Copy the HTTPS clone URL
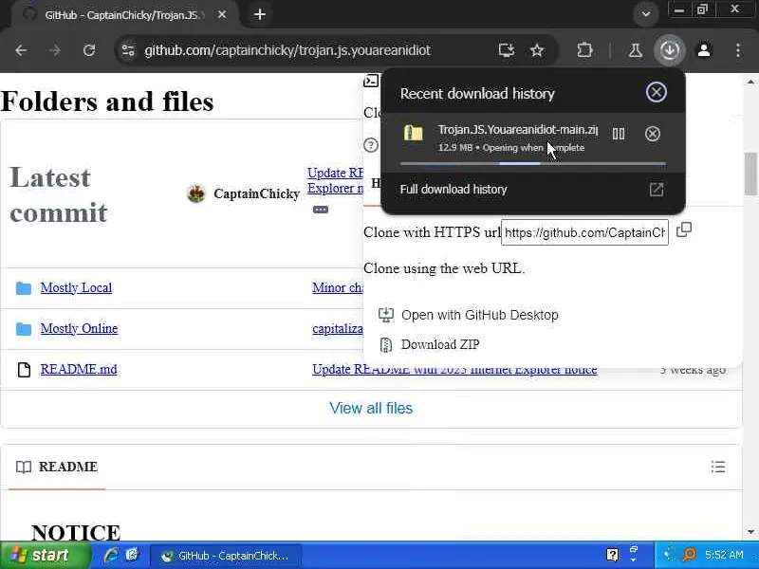Viewport: 759px width, 569px height. [683, 229]
